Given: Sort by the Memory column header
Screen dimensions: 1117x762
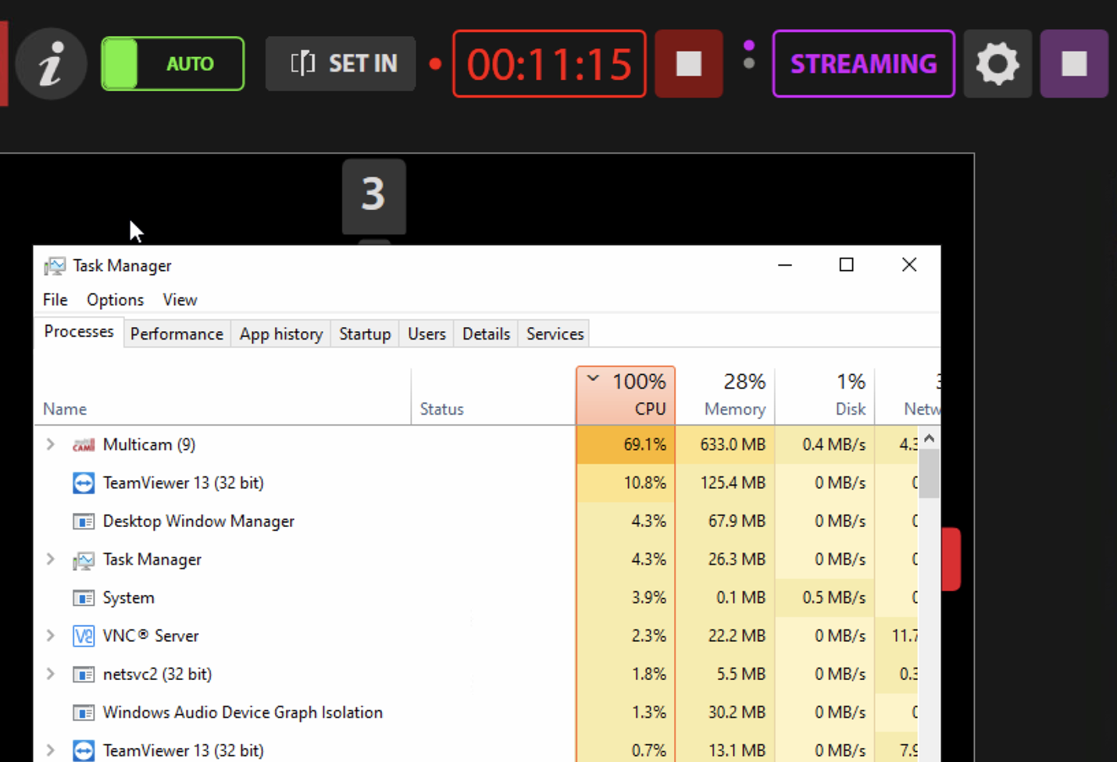Looking at the screenshot, I should click(x=725, y=397).
